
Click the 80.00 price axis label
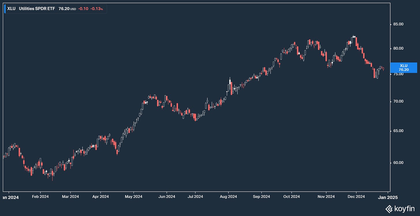[x=399, y=48]
